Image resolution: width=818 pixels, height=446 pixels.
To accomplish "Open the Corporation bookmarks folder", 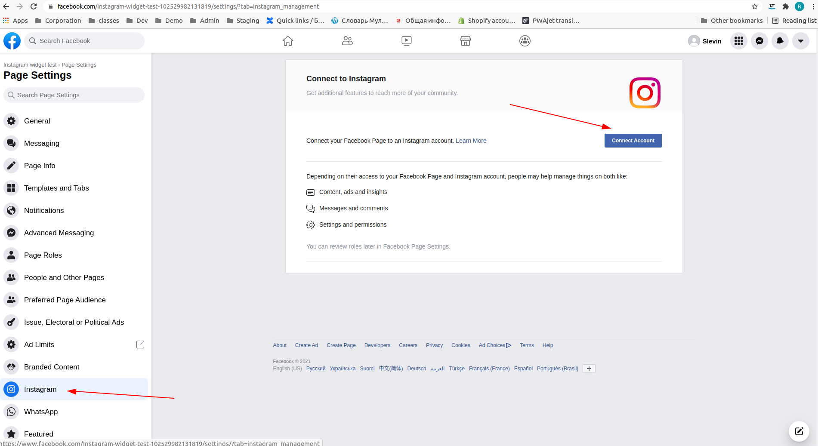I will [x=58, y=21].
